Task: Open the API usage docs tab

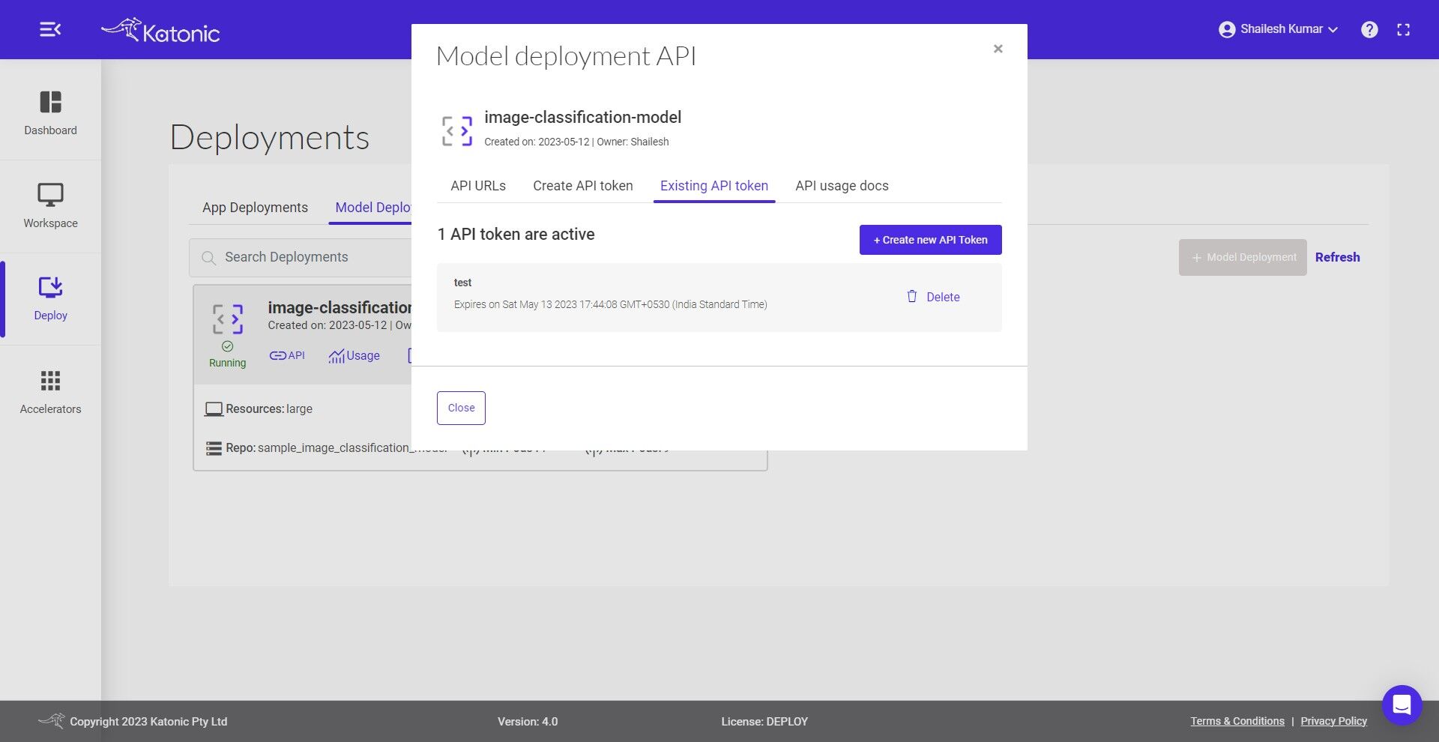Action: 842,186
